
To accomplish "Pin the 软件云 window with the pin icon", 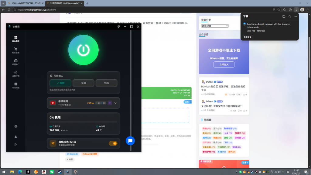I will (119, 26).
